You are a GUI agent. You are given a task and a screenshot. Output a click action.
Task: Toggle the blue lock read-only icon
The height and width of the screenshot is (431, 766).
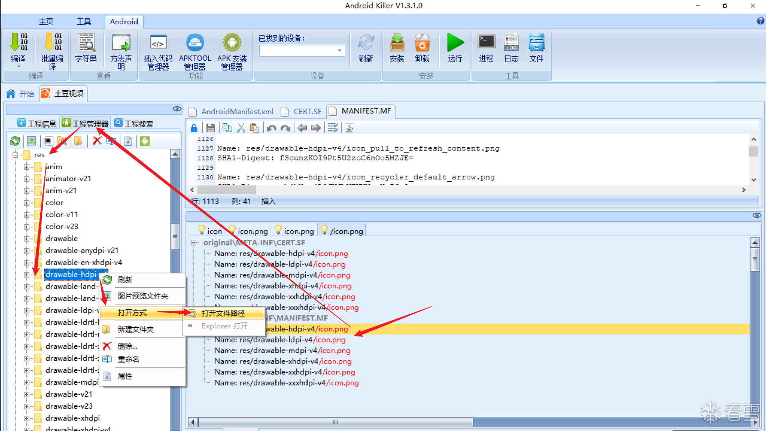(x=194, y=128)
